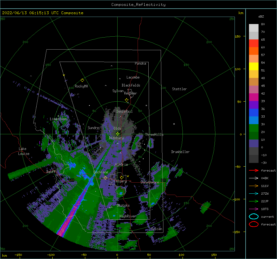Click the RockyMH label

click(81, 86)
